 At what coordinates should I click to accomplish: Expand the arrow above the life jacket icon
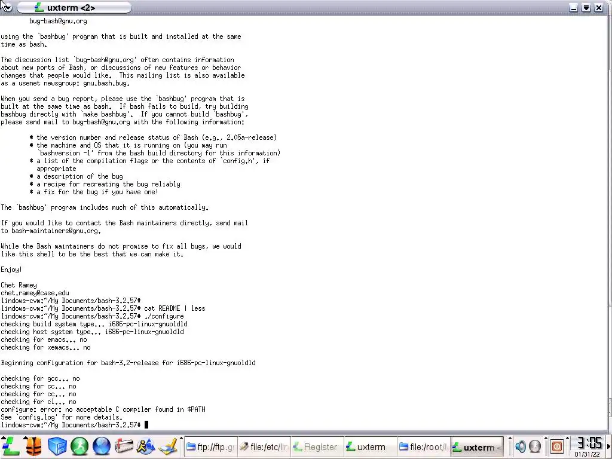(x=25, y=438)
